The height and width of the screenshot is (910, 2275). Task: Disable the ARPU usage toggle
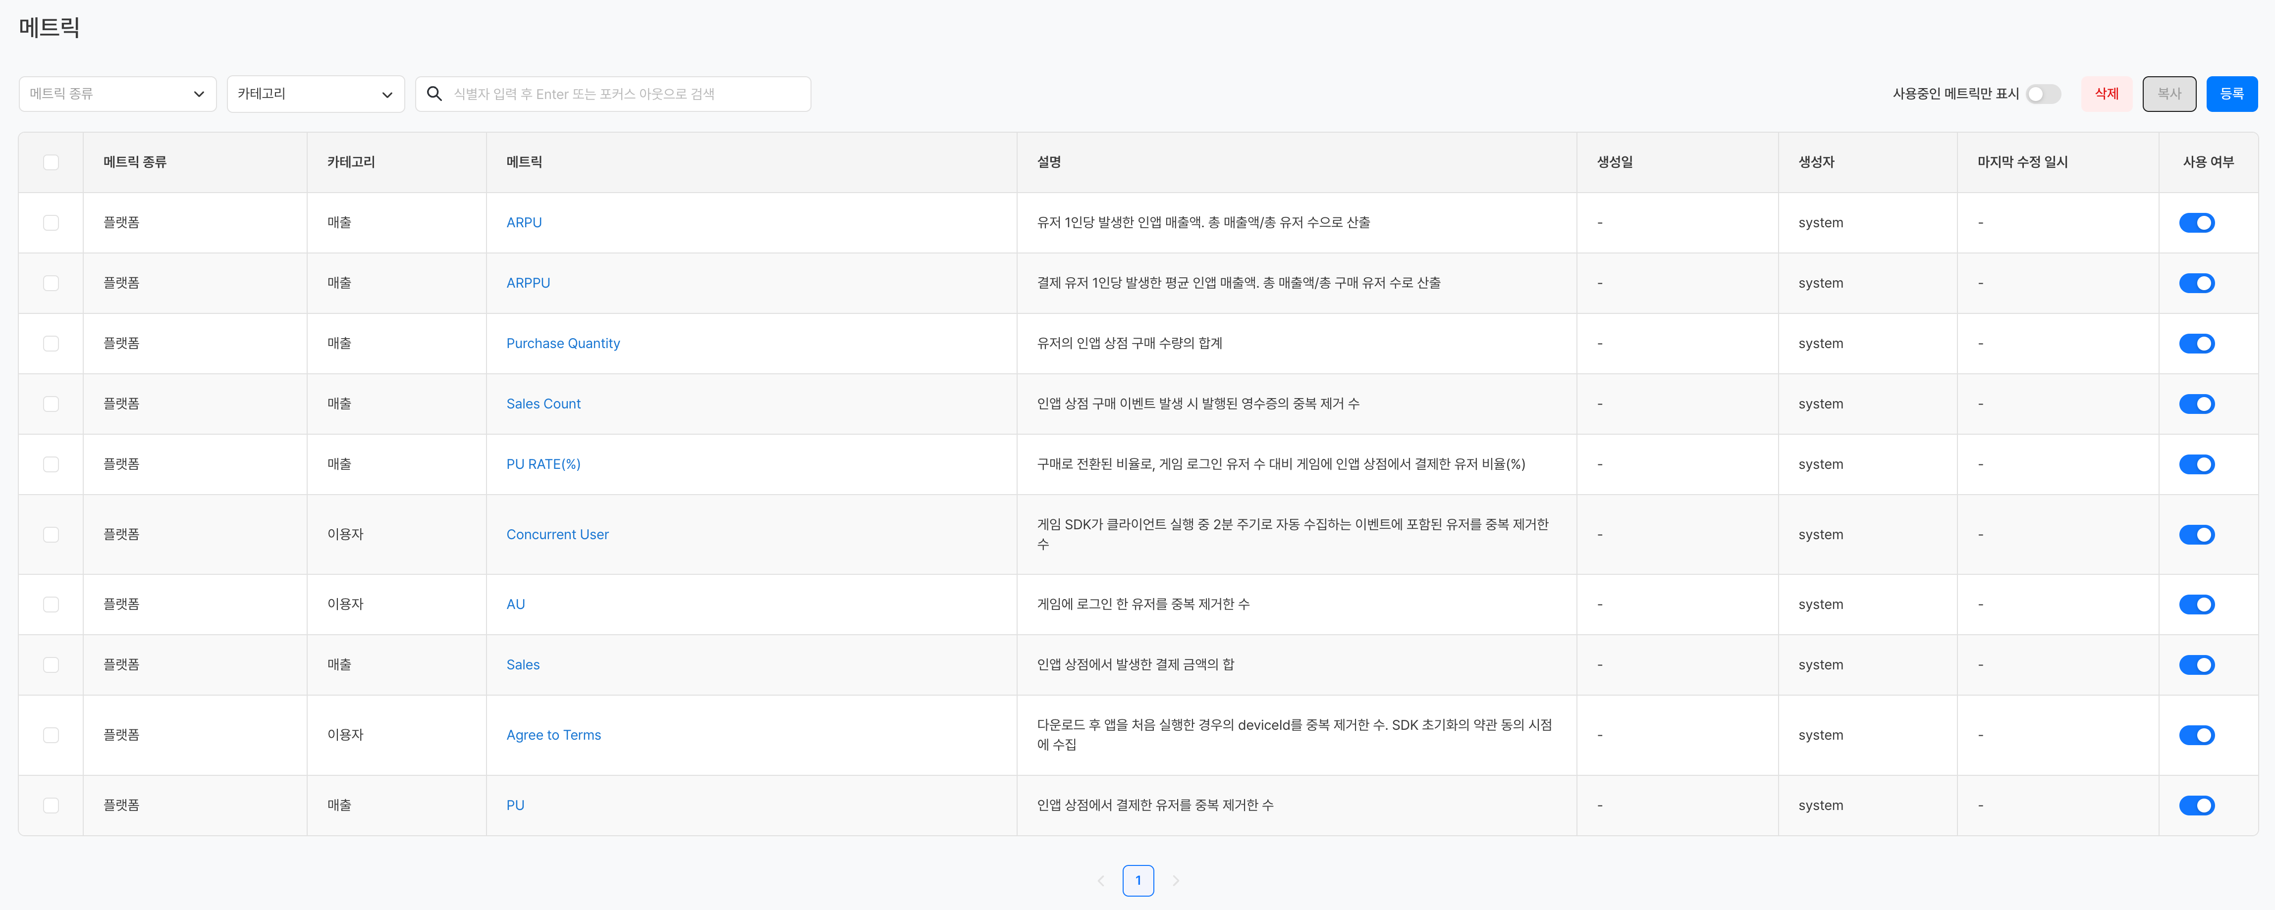(x=2196, y=222)
